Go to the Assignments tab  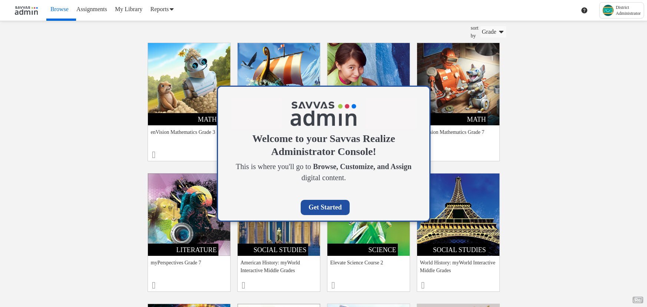(92, 9)
